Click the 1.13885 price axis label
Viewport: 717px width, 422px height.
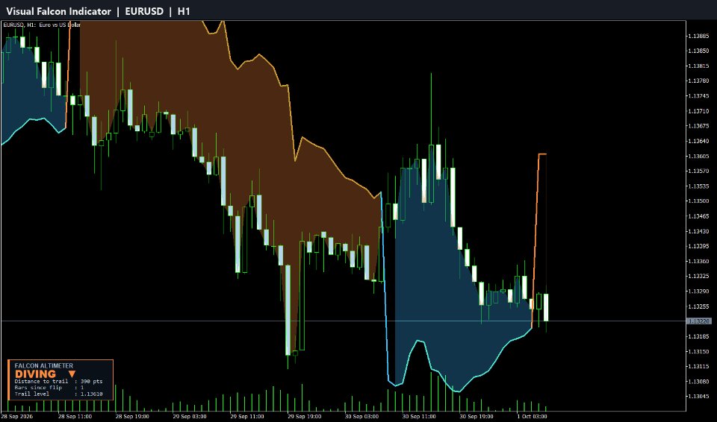[x=698, y=36]
